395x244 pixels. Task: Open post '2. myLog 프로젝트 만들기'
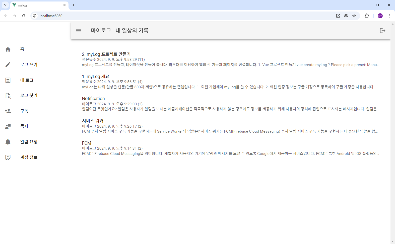tap(106, 54)
